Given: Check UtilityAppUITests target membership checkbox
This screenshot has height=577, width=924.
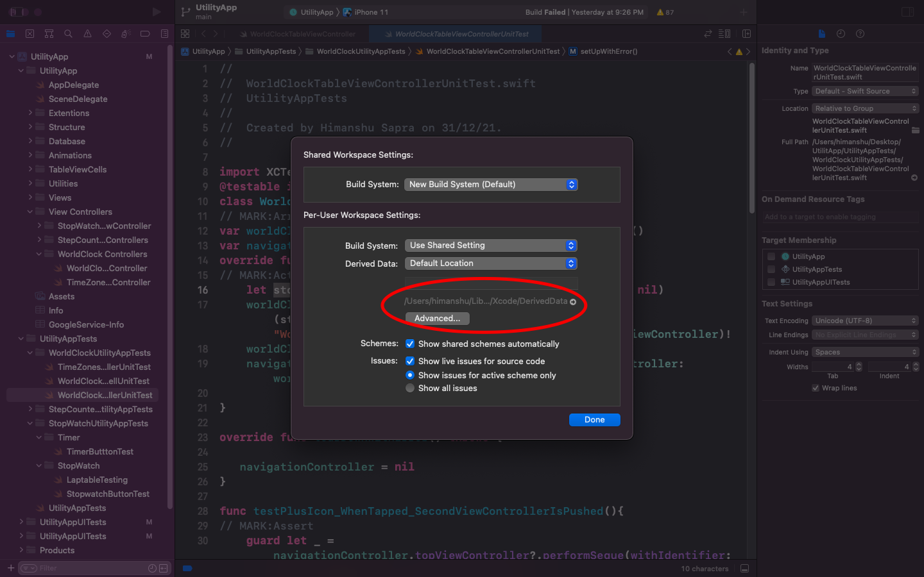Looking at the screenshot, I should click(771, 282).
